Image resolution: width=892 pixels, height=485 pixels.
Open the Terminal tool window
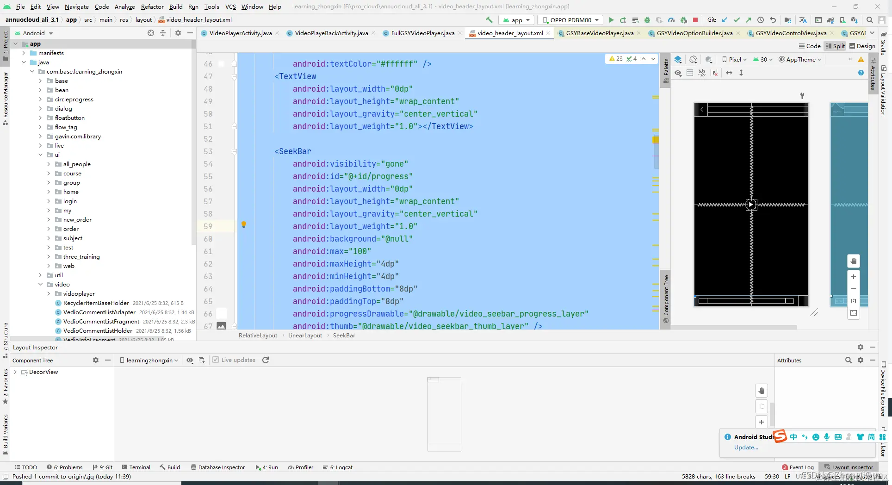136,467
